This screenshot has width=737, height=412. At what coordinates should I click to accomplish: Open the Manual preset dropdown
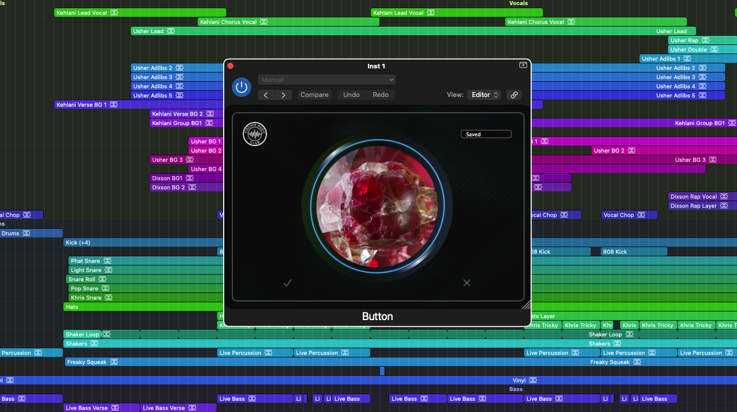click(x=327, y=80)
